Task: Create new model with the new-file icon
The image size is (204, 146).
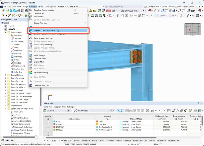Action: [4, 11]
